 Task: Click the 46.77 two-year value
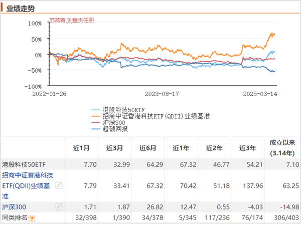221,164
